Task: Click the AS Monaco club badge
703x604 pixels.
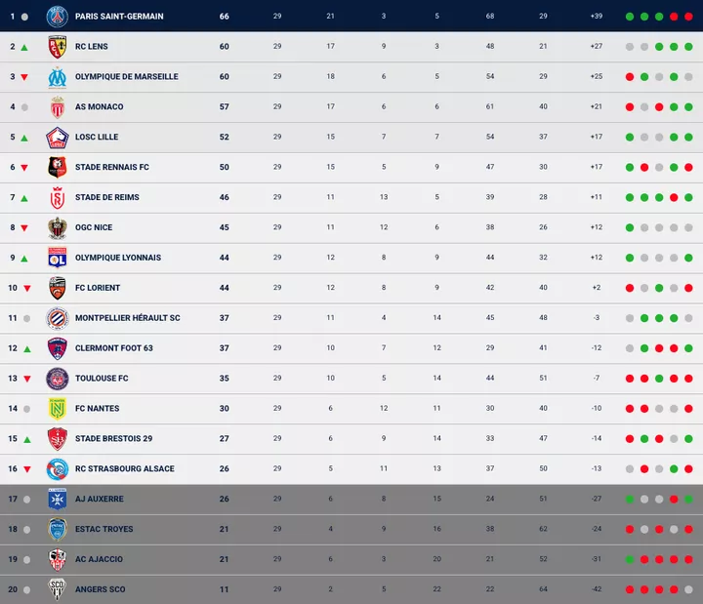Action: tap(57, 107)
